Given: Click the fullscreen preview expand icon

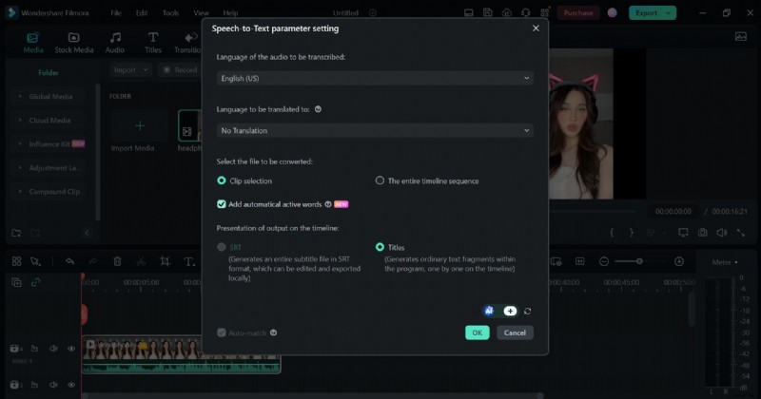Looking at the screenshot, I should tap(741, 233).
